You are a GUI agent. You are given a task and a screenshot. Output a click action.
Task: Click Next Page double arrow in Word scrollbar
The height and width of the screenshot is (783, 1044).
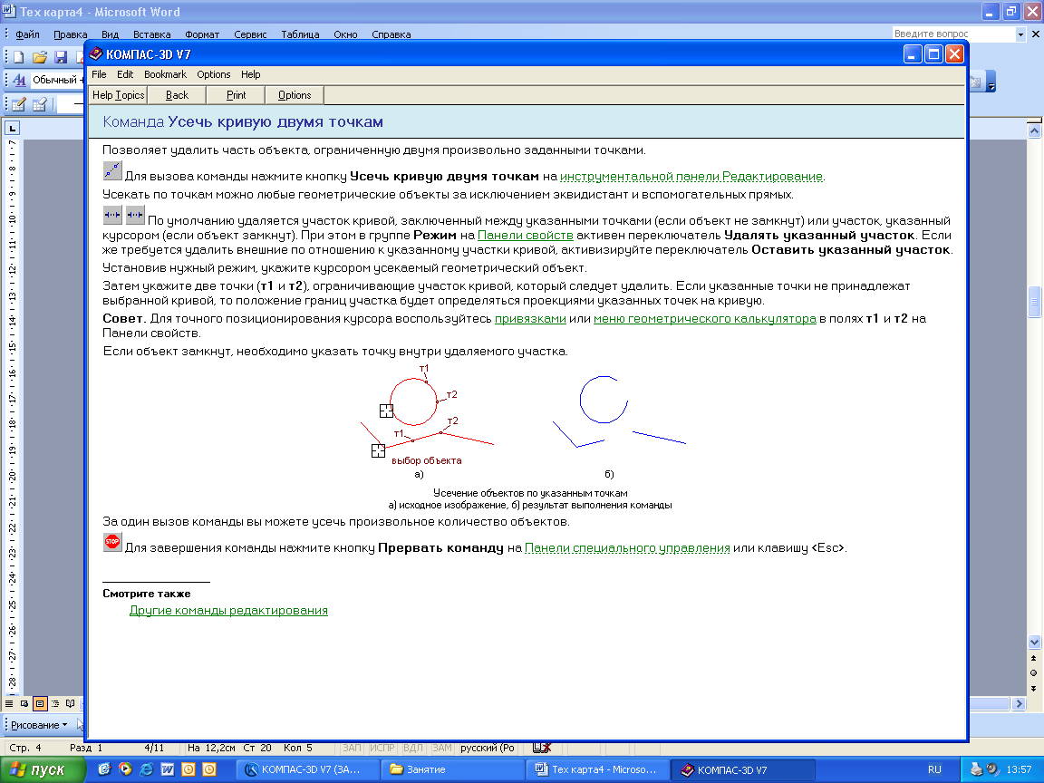tap(1033, 689)
